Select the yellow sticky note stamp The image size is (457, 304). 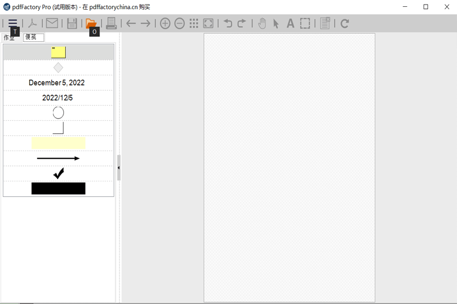click(x=58, y=52)
